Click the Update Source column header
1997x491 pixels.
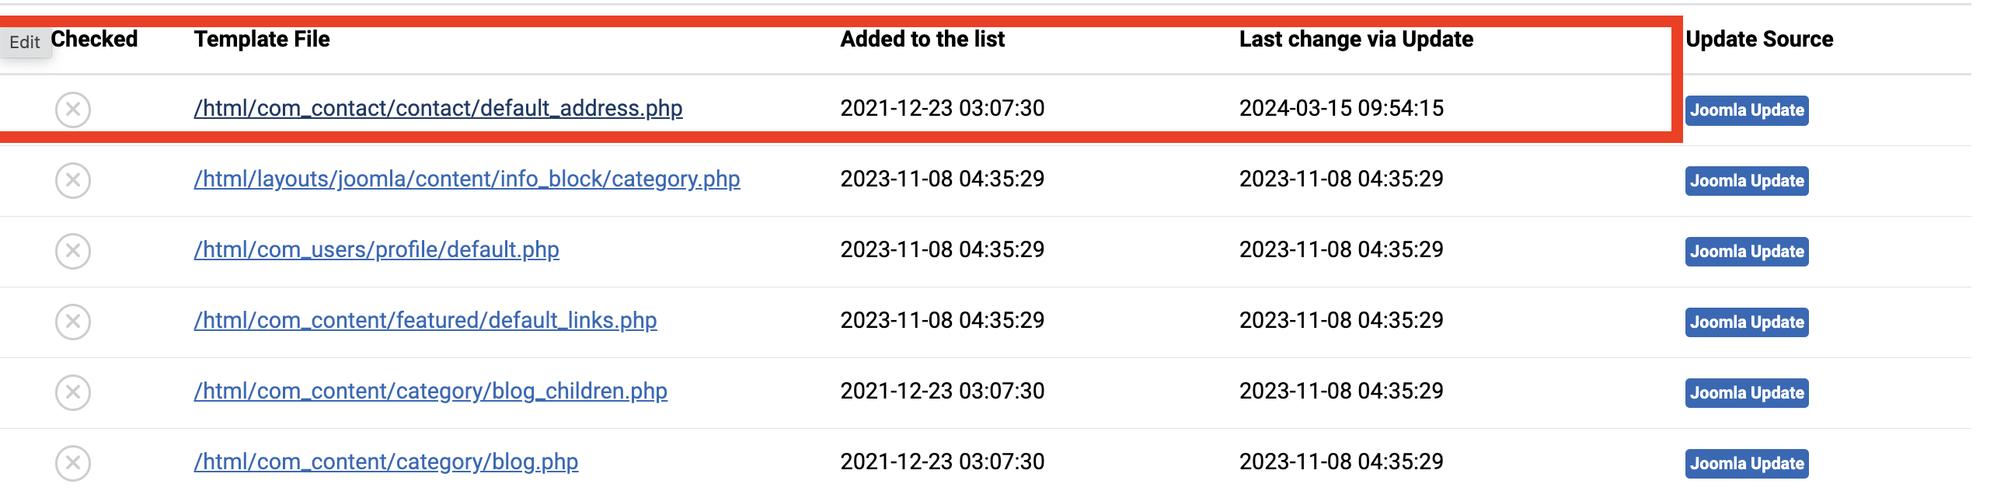click(1759, 39)
